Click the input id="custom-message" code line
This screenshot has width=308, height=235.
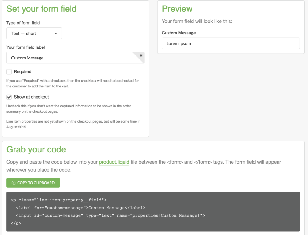110,216
